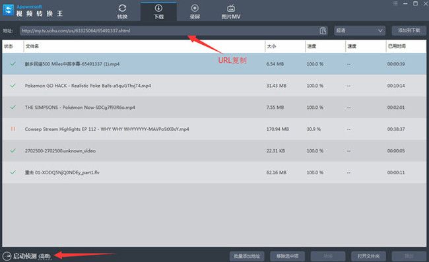This screenshot has height=262, width=429.
Task: Select the 500 Miles 65491337 (1).mp4 row
Action: point(214,64)
